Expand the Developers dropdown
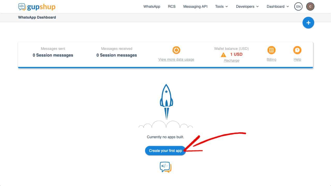331x186 pixels. [x=247, y=7]
